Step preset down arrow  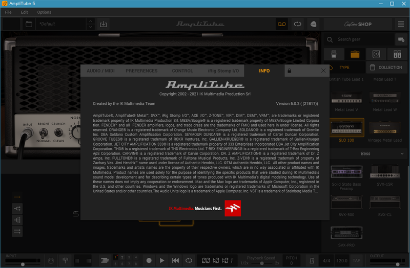(91, 27)
